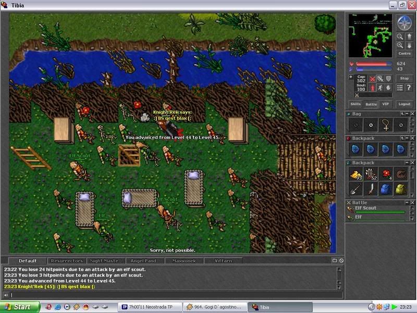Viewport: 417px width, 313px height.
Task: Click the minimap view
Action: click(x=370, y=35)
